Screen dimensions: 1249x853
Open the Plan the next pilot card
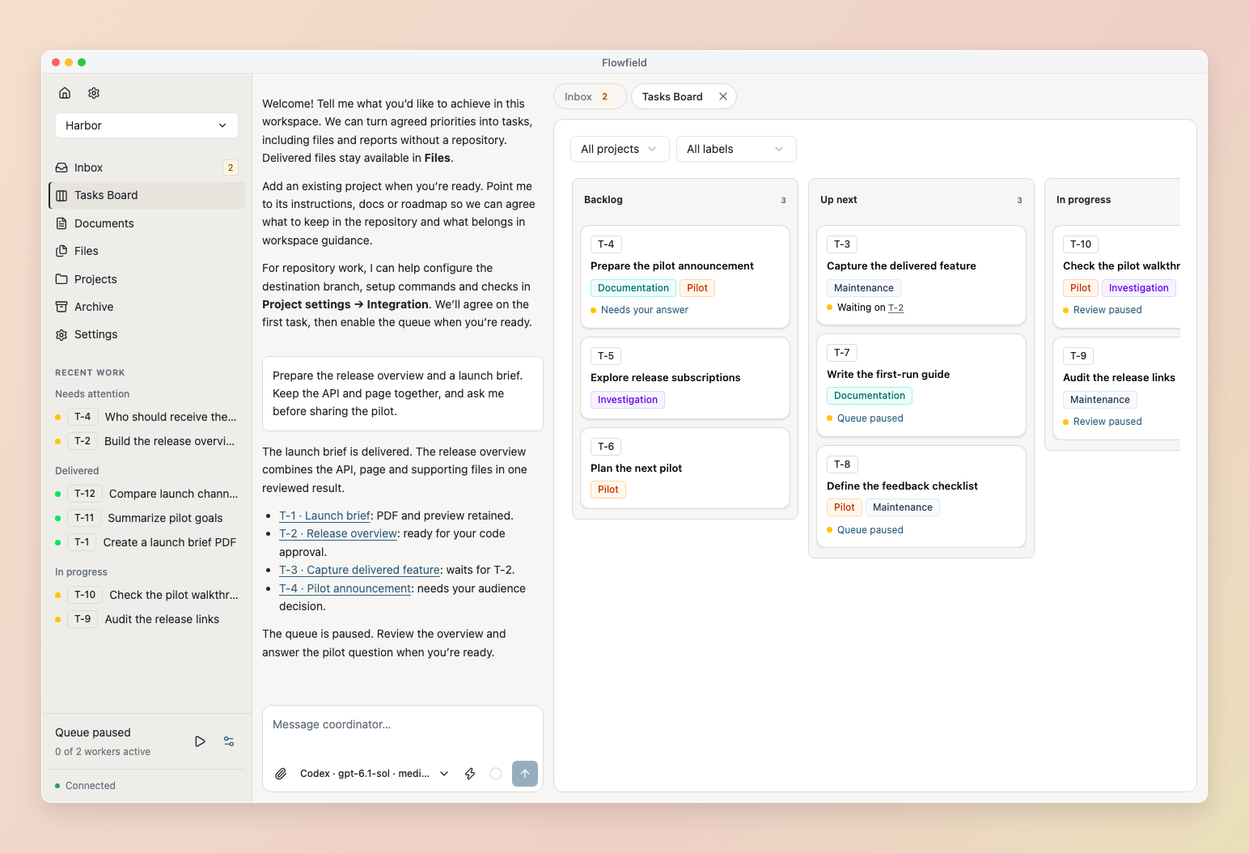685,468
